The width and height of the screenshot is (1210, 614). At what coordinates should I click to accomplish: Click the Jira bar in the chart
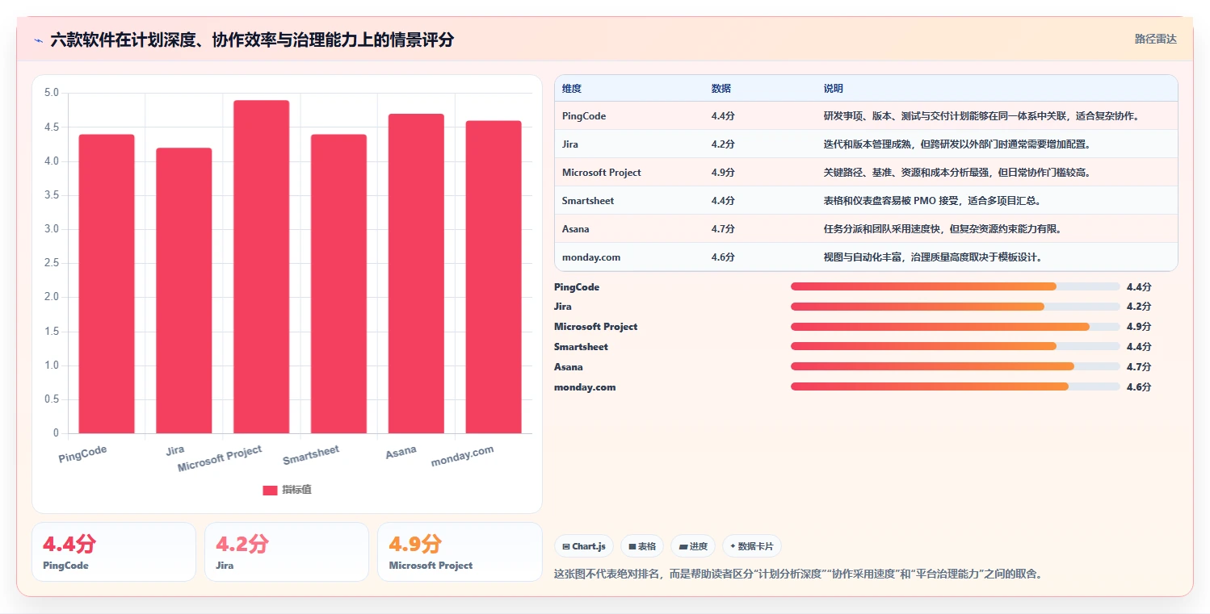coord(184,290)
